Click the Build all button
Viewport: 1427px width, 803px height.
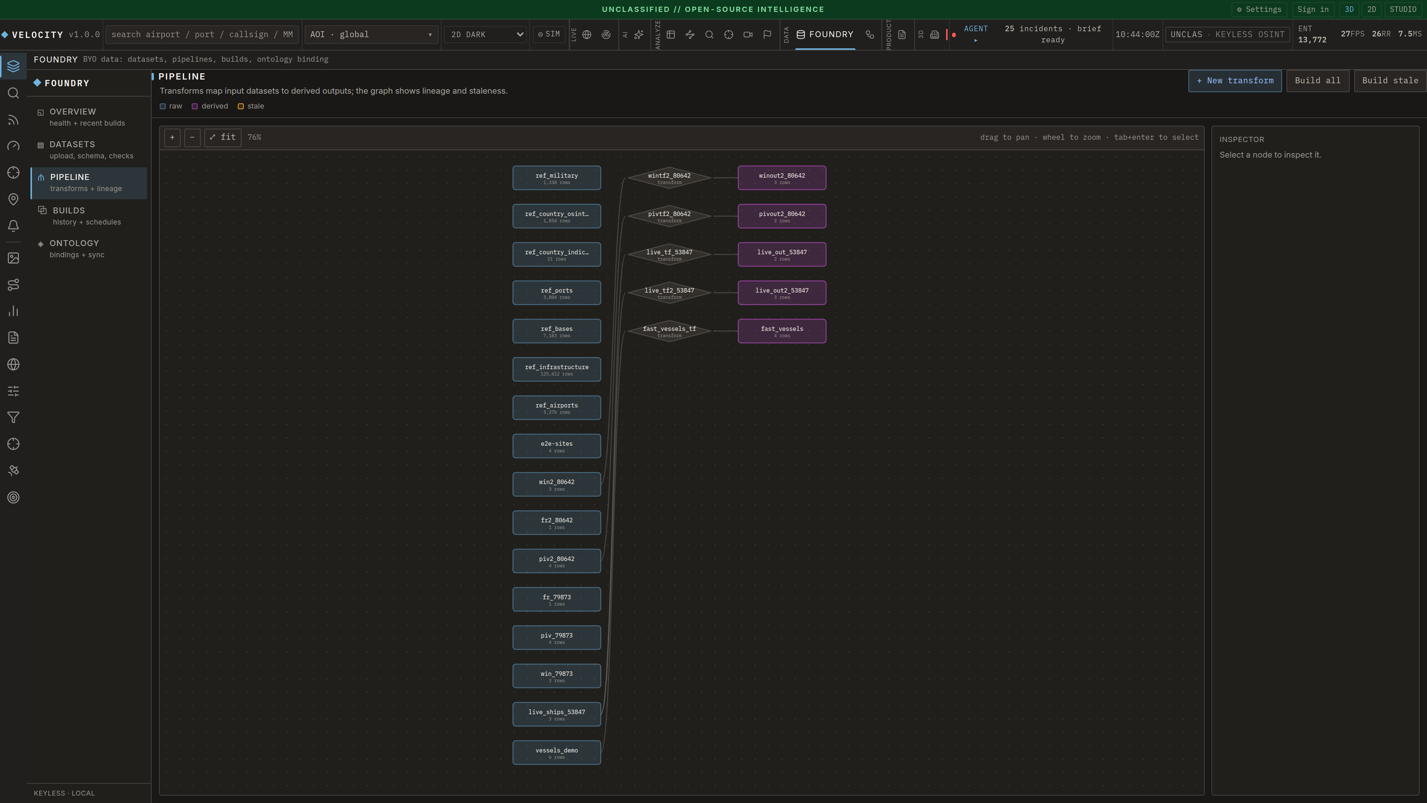(x=1317, y=81)
